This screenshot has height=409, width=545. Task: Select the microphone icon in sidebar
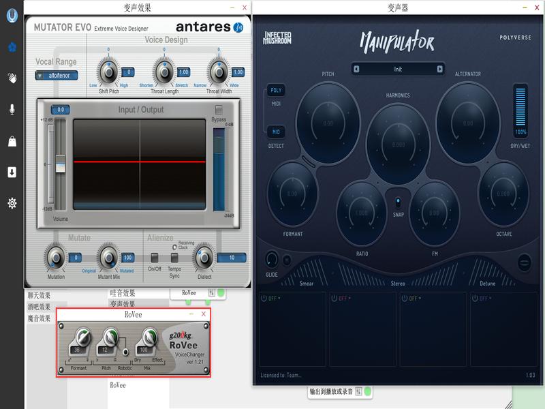coord(12,109)
